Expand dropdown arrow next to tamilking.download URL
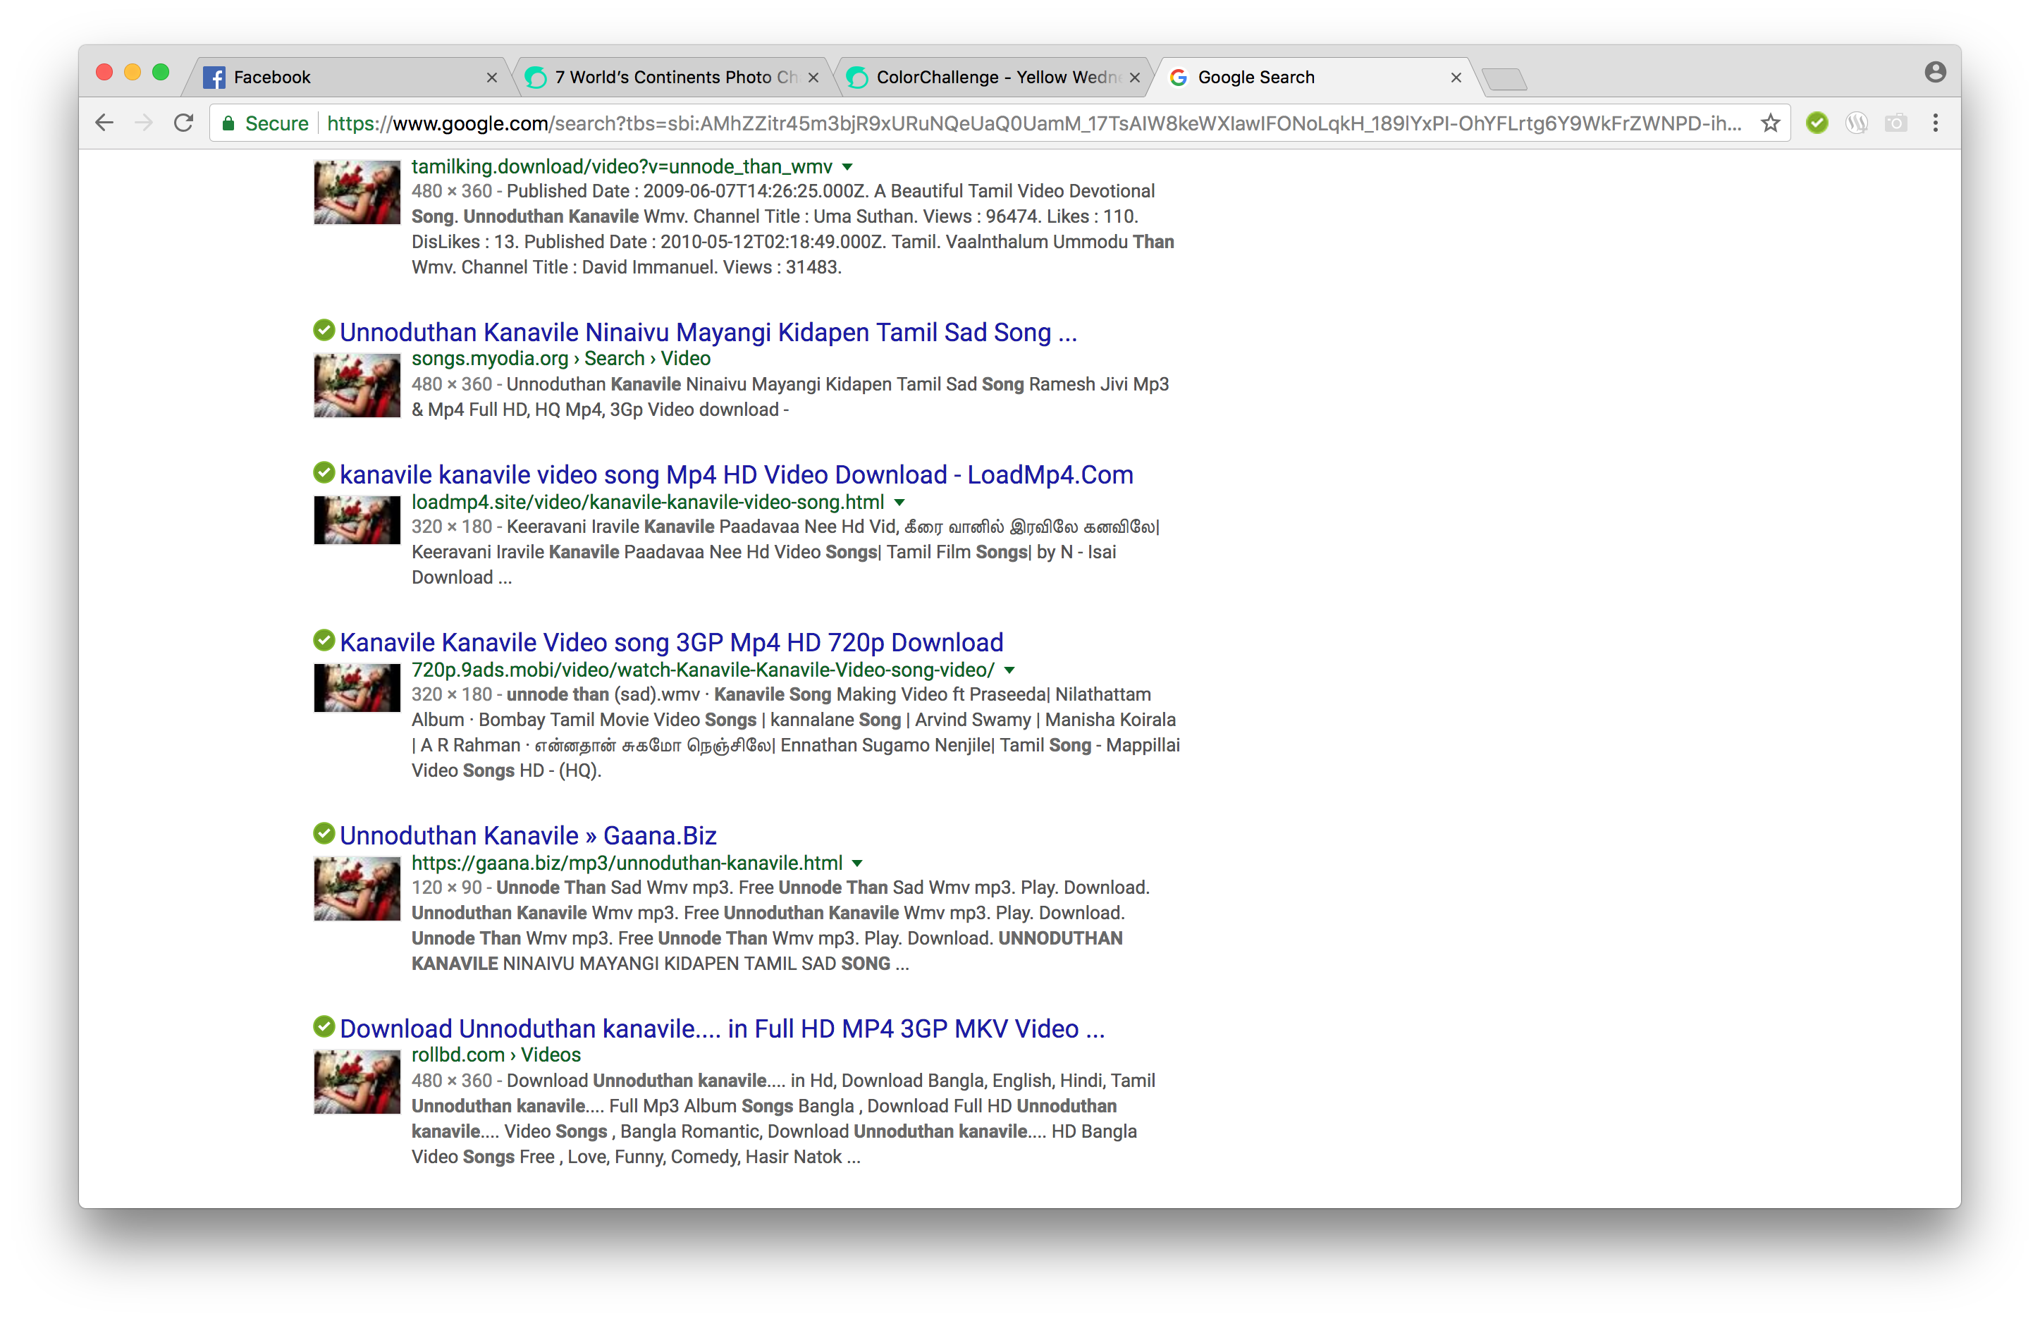 (847, 167)
